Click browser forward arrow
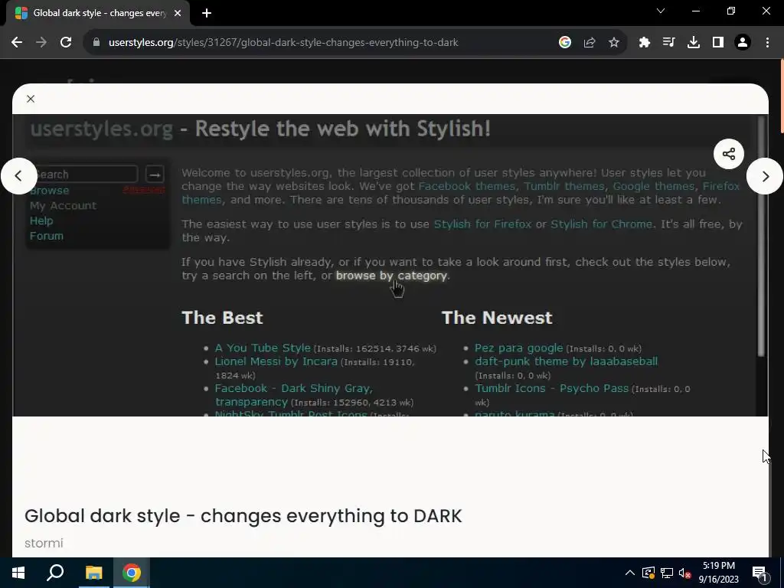This screenshot has height=588, width=784. pos(41,43)
